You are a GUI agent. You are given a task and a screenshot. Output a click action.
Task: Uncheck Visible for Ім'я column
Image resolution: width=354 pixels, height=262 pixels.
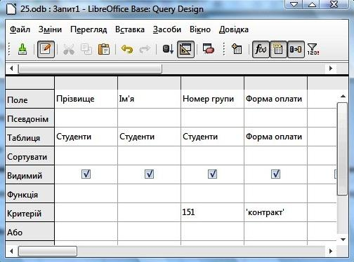(x=149, y=174)
